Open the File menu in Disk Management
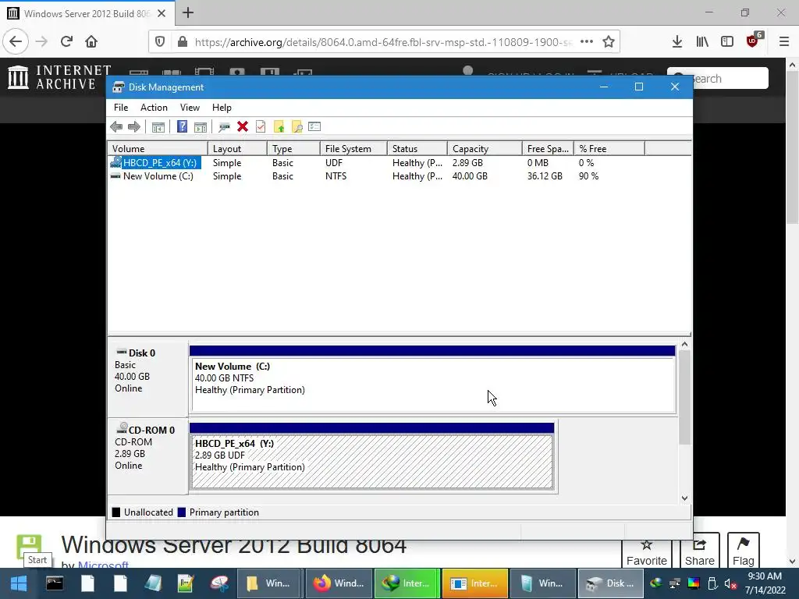 click(x=121, y=108)
